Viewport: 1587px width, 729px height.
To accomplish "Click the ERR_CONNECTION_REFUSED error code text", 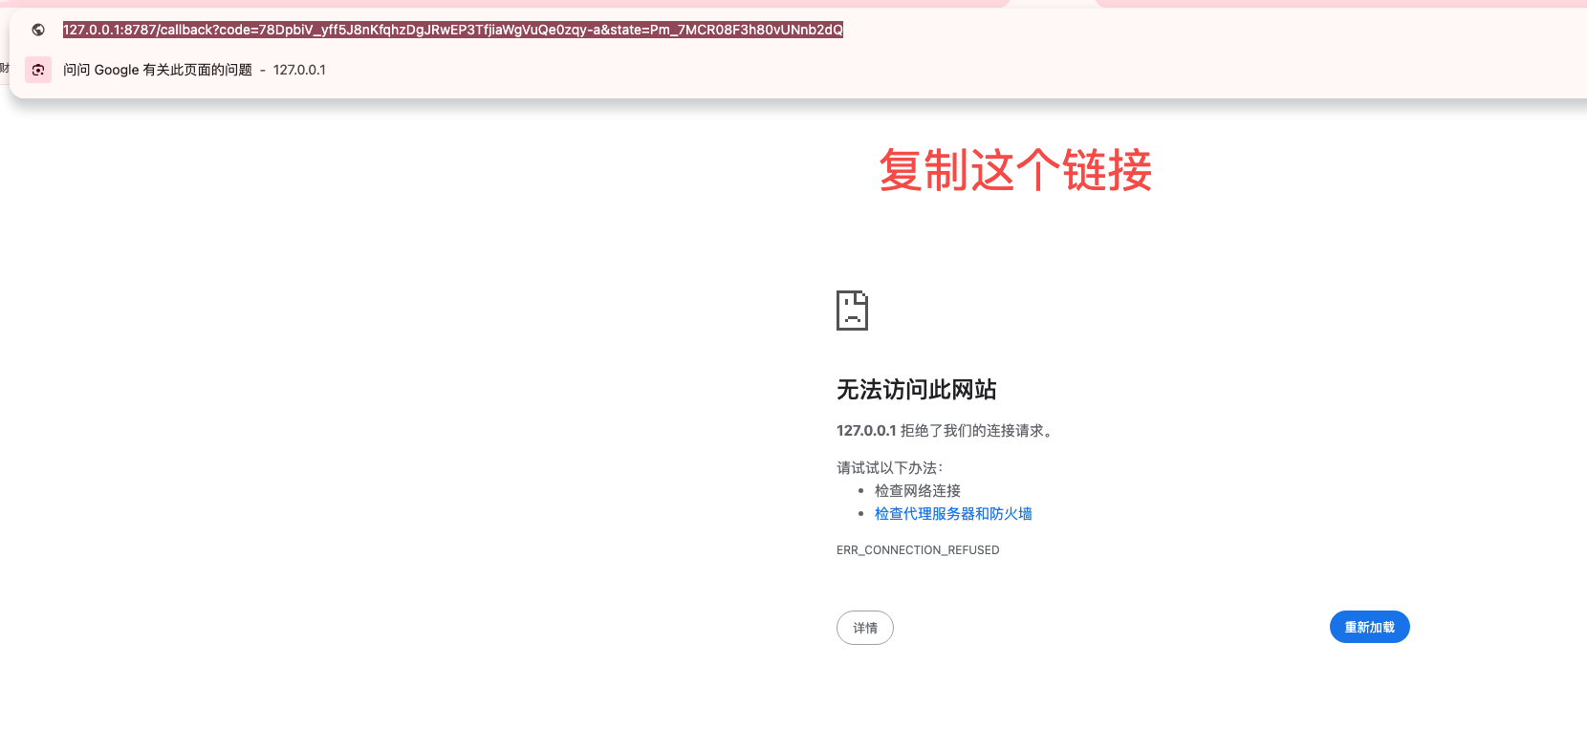I will pos(918,550).
